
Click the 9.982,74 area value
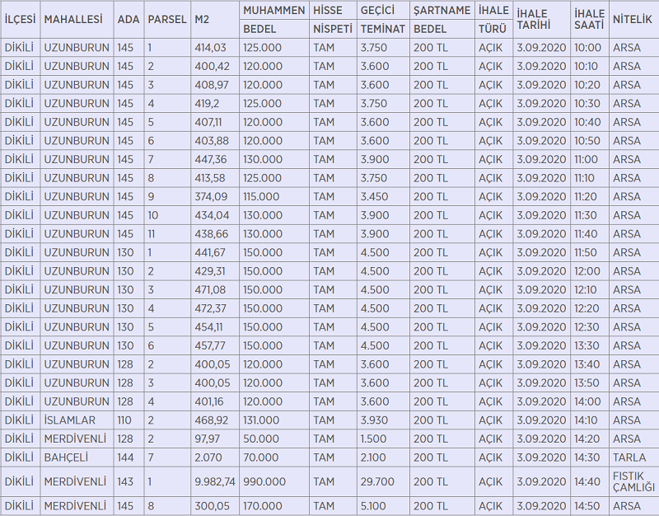click(x=215, y=481)
